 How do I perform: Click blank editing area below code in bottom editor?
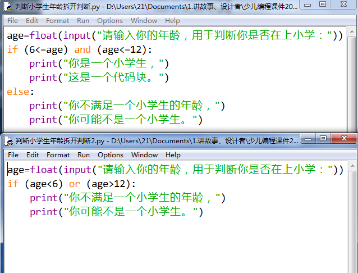pos(176,246)
